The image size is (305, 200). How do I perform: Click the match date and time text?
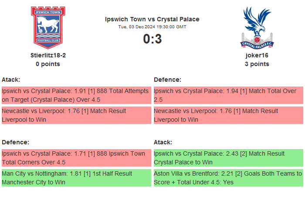tap(152, 27)
